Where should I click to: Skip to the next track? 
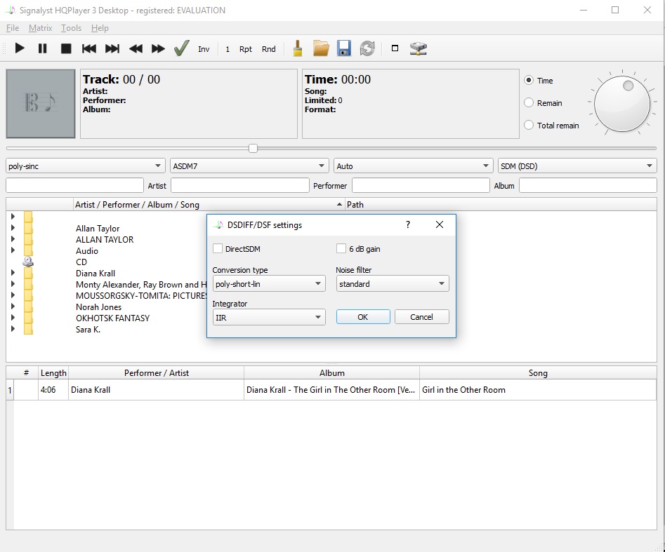[112, 48]
